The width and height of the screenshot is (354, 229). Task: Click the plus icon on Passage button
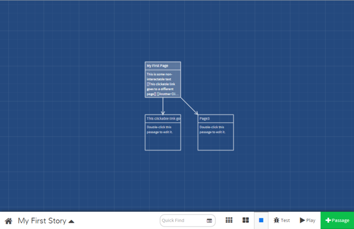pos(328,220)
